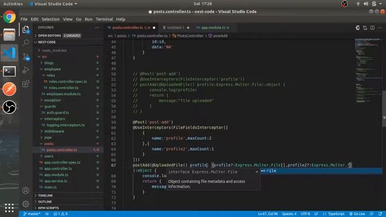Open the clock and calendar at top
386x217 pixels.
tap(203, 4)
